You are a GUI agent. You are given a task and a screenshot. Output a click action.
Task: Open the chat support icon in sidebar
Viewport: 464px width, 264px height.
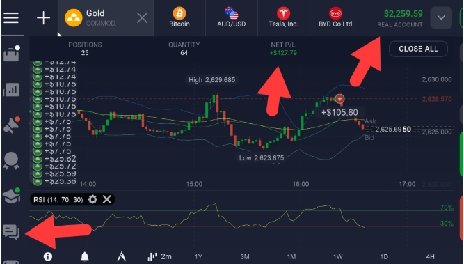(x=11, y=232)
